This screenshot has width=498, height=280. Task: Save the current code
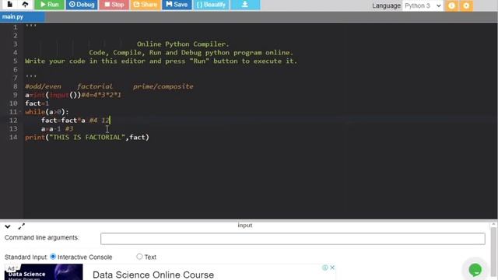click(177, 5)
